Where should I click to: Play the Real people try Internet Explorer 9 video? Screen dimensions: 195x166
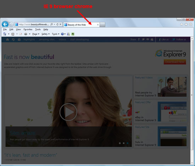point(172,87)
